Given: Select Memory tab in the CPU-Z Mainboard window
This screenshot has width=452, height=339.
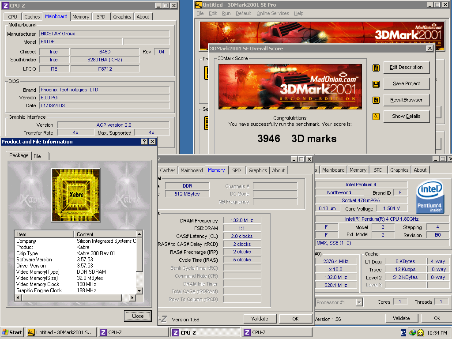Looking at the screenshot, I should coord(81,17).
